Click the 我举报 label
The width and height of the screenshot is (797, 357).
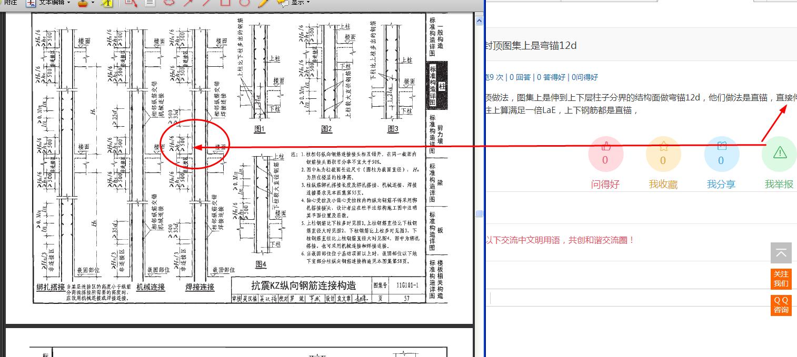779,185
